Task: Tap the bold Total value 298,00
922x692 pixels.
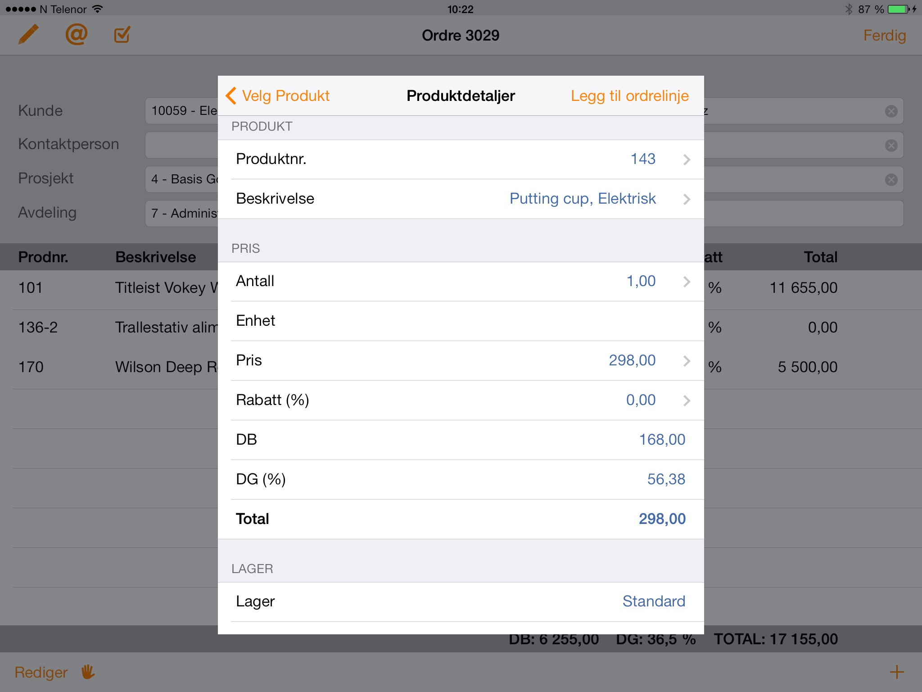Action: tap(662, 519)
